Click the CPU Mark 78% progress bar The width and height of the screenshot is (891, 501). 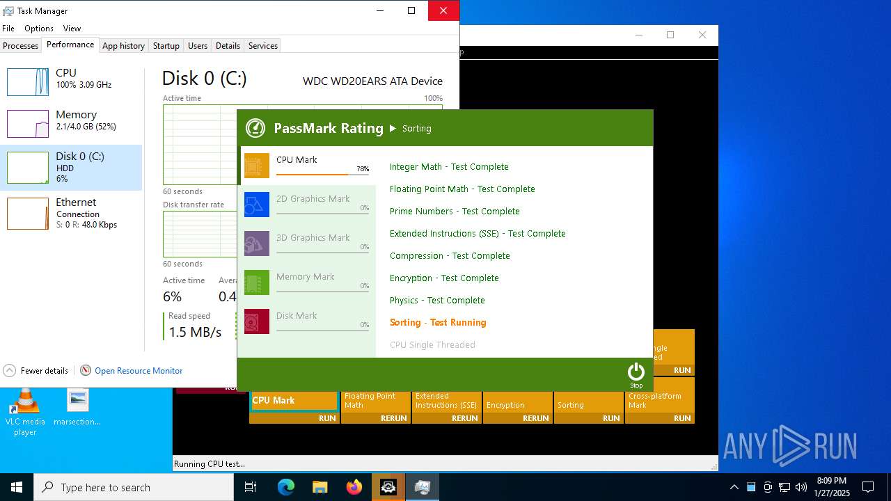coord(322,174)
